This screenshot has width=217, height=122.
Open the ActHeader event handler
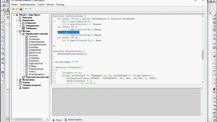pyautogui.click(x=33, y=37)
